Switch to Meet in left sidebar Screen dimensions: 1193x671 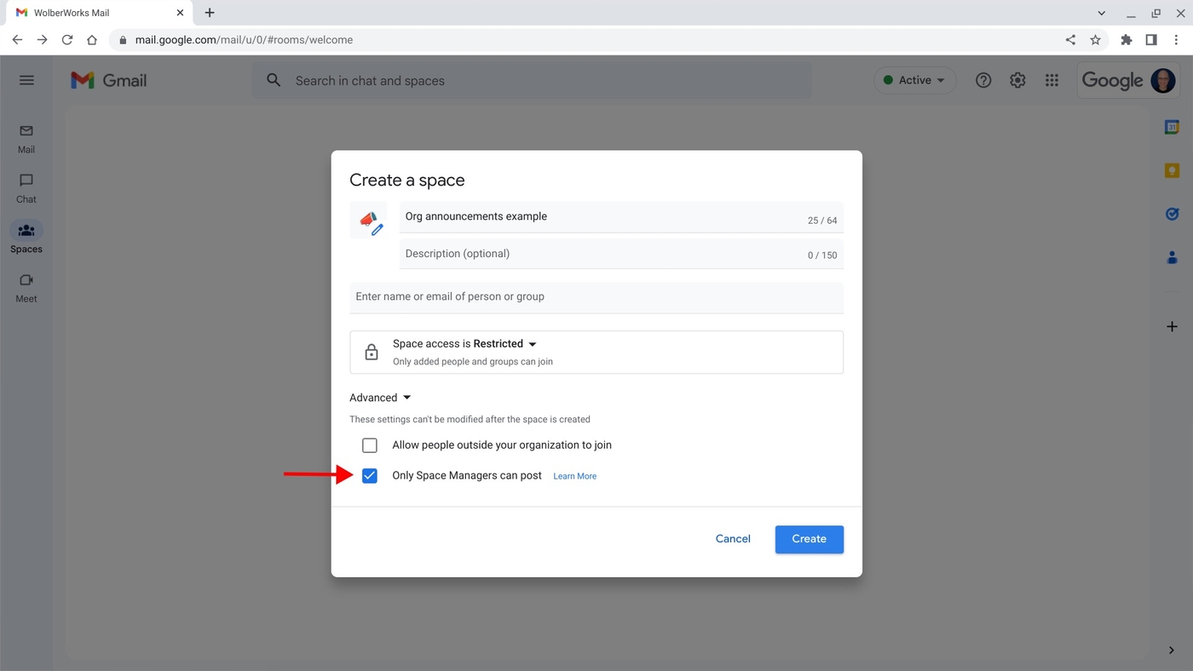click(x=26, y=288)
